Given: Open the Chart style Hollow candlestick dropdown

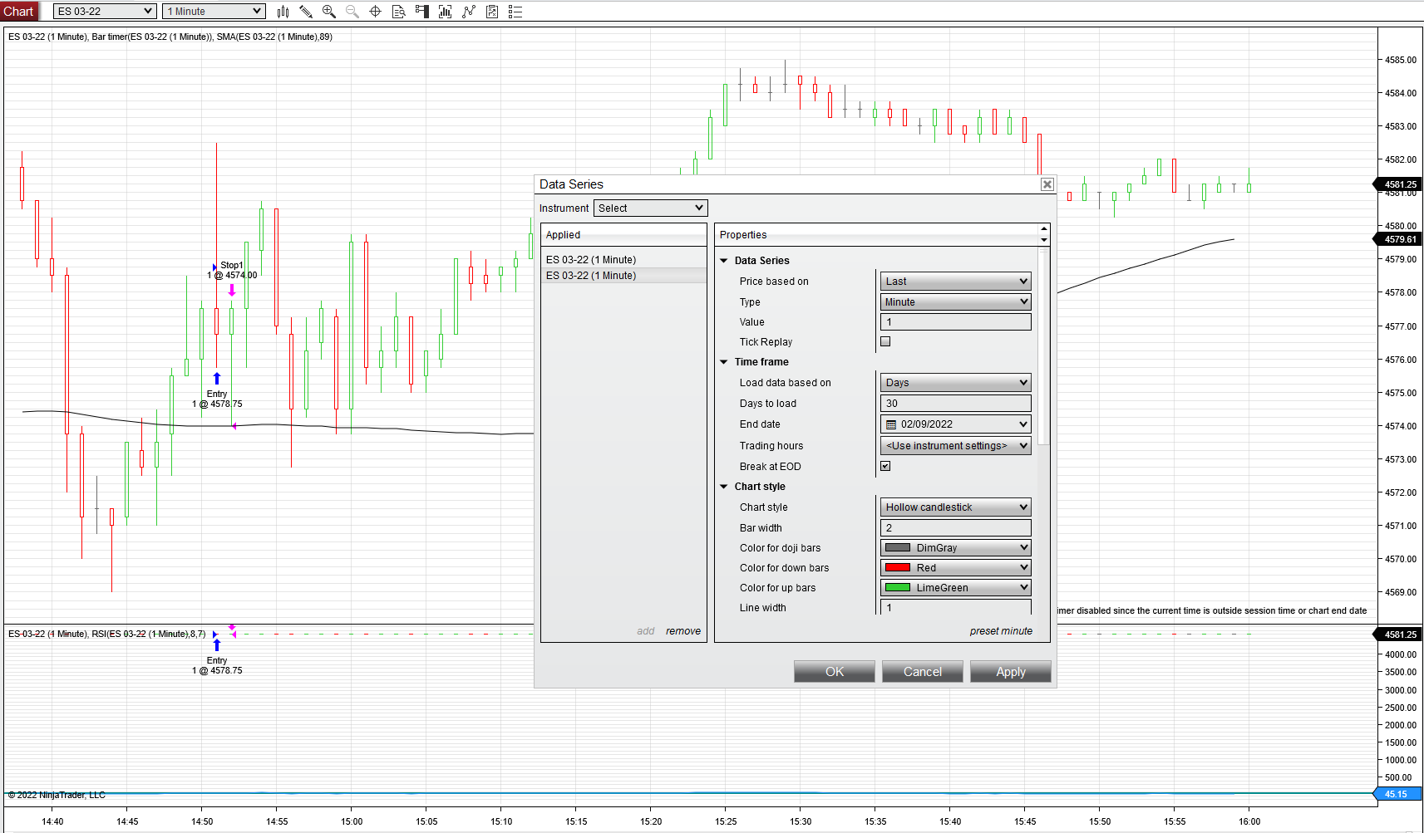Looking at the screenshot, I should click(x=956, y=507).
